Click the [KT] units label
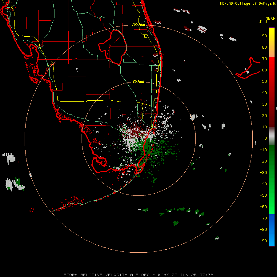The height and width of the screenshot is (277, 277). coord(263,21)
